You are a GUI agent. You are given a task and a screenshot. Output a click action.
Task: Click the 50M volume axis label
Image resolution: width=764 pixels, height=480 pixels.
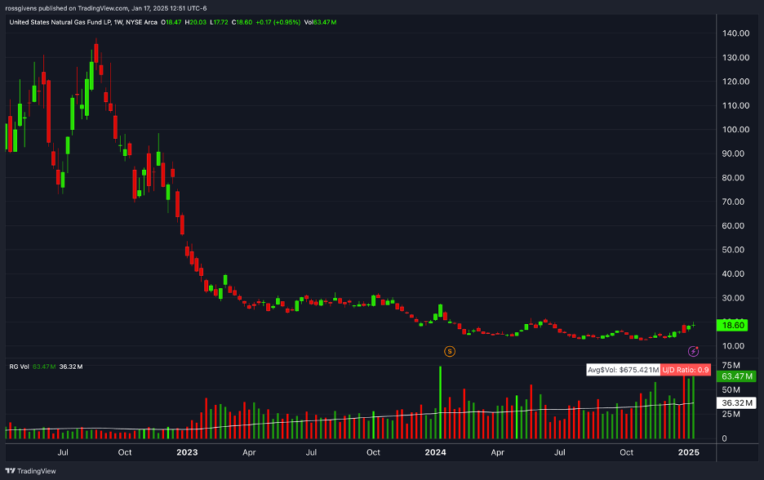pyautogui.click(x=731, y=390)
